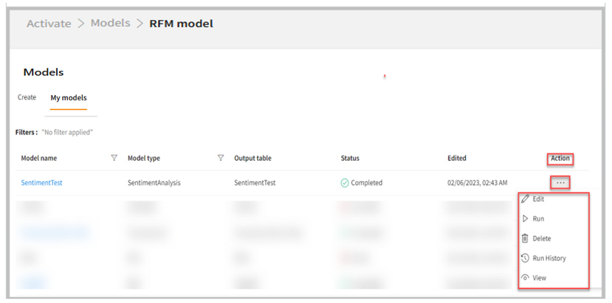This screenshot has height=303, width=612.
Task: Go to Activate in the breadcrumb
Action: (x=49, y=24)
